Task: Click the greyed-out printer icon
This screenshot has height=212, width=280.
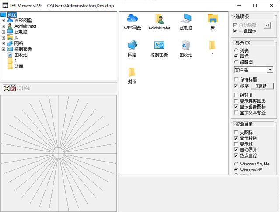Action: pyautogui.click(x=27, y=88)
